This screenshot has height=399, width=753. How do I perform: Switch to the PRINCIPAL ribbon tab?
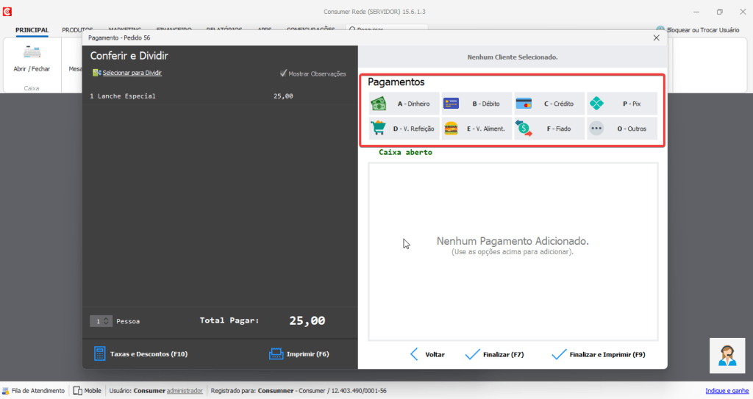[32, 30]
